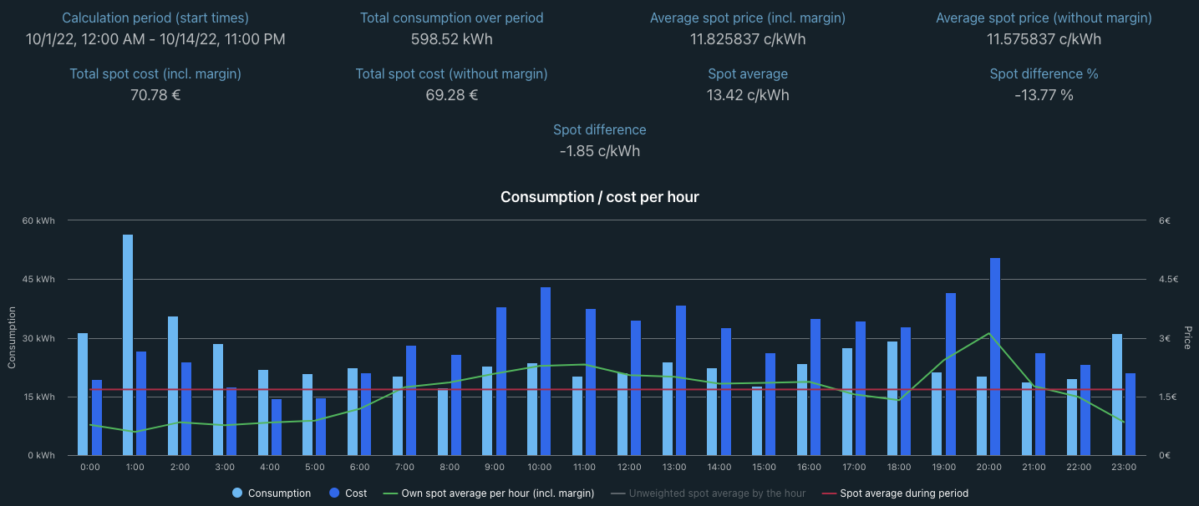The width and height of the screenshot is (1199, 506).
Task: Click the 4.5€ price axis label
Action: tap(1167, 279)
